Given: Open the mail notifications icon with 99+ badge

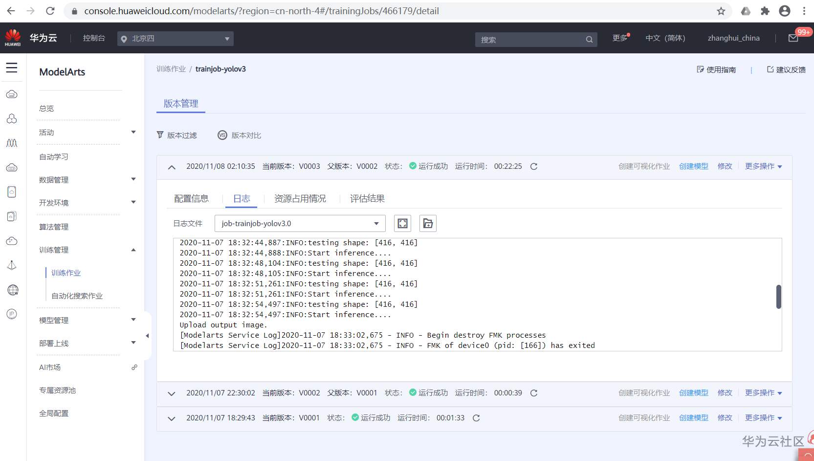Looking at the screenshot, I should [x=793, y=38].
